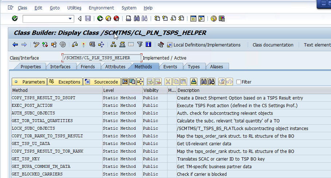Go to Next Page icon
Image resolution: width=331 pixels, height=178 pixels.
[x=173, y=19]
